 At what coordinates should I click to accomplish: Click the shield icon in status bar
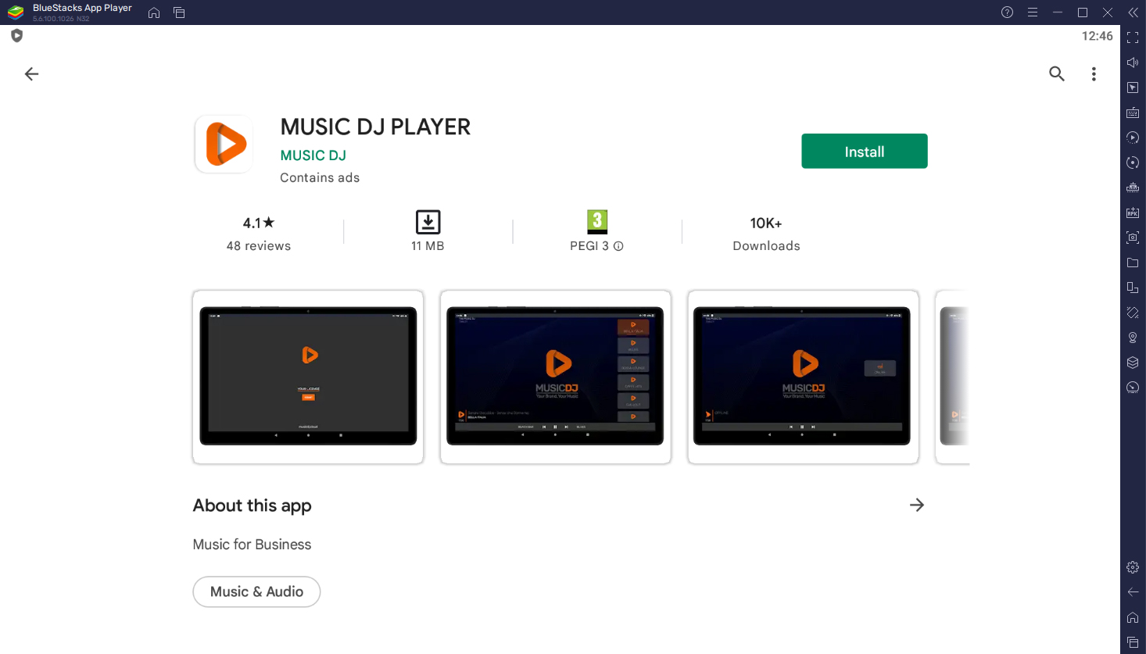pos(16,36)
